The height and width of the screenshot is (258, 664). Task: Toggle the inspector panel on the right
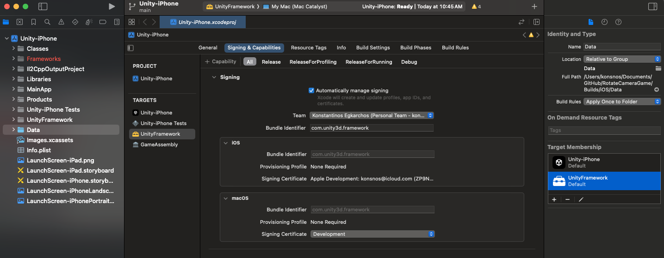(x=652, y=6)
